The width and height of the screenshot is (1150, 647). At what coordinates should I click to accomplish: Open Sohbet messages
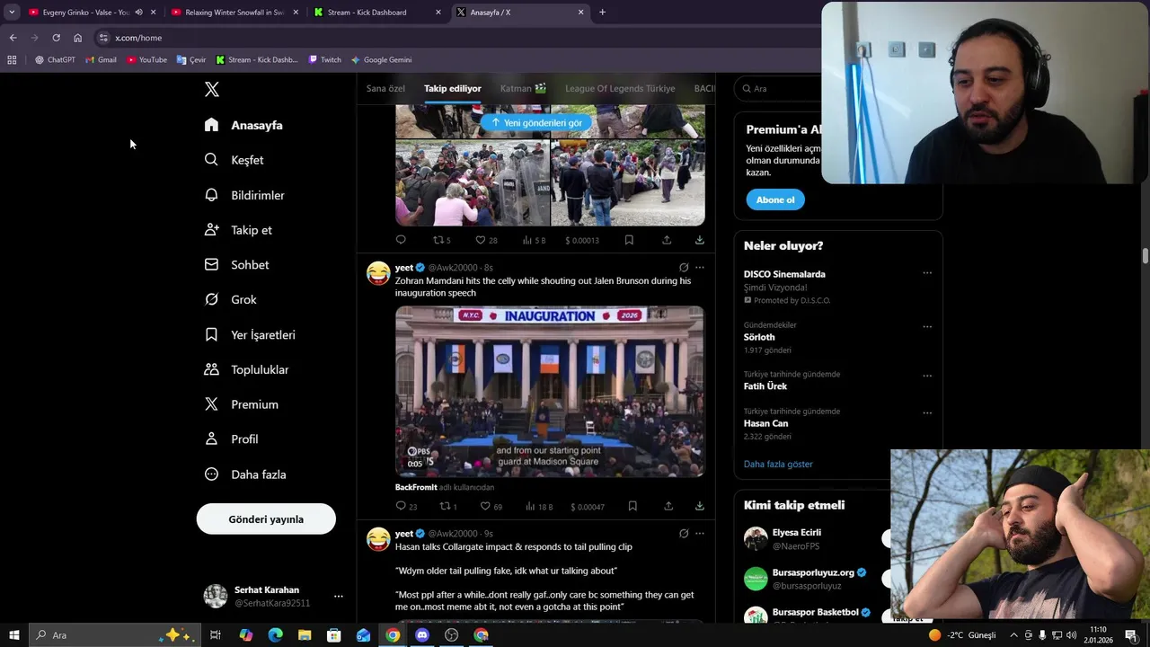[236, 265]
